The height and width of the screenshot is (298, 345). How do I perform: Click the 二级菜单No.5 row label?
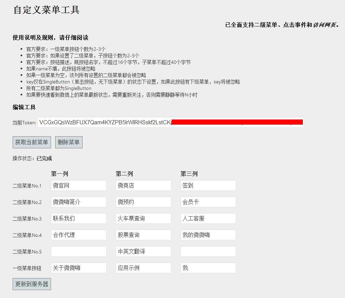27,252
